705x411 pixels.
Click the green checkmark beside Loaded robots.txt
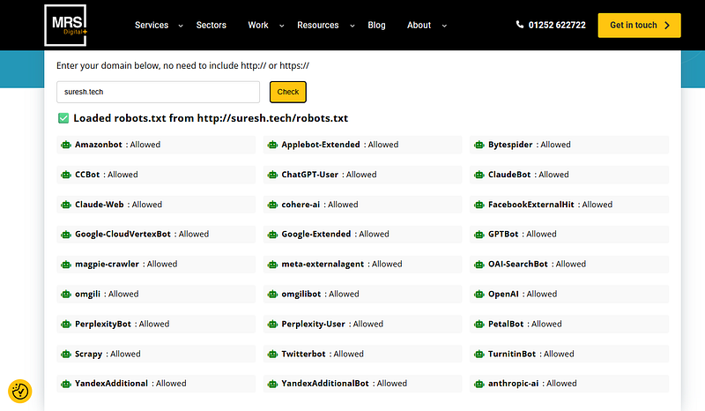click(63, 118)
